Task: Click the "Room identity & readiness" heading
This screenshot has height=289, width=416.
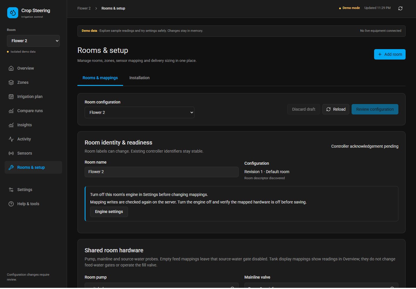Action: (x=118, y=142)
